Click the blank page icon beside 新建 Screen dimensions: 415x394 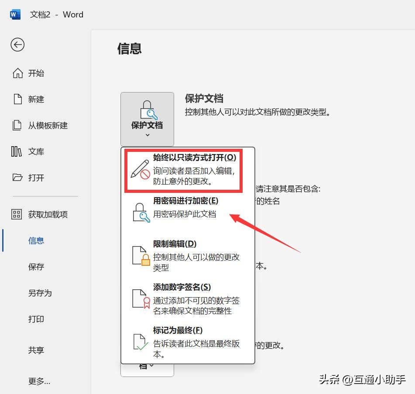[x=18, y=99]
